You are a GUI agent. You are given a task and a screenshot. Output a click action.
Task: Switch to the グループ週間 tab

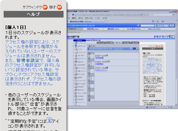(x=109, y=43)
